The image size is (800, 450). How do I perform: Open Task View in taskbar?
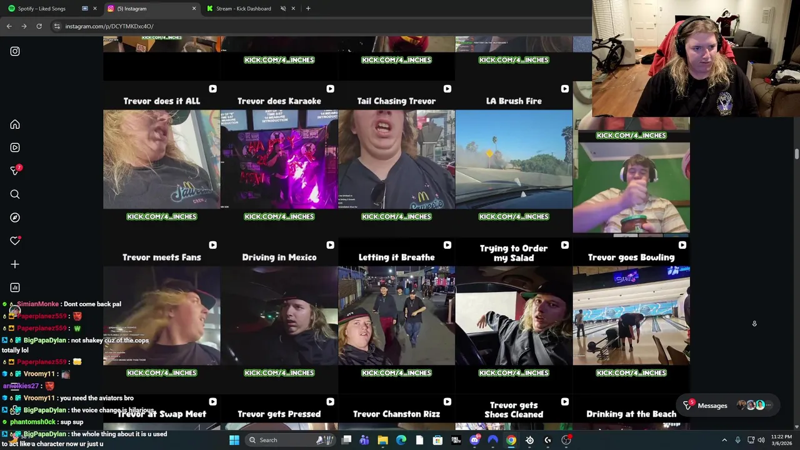coord(346,440)
